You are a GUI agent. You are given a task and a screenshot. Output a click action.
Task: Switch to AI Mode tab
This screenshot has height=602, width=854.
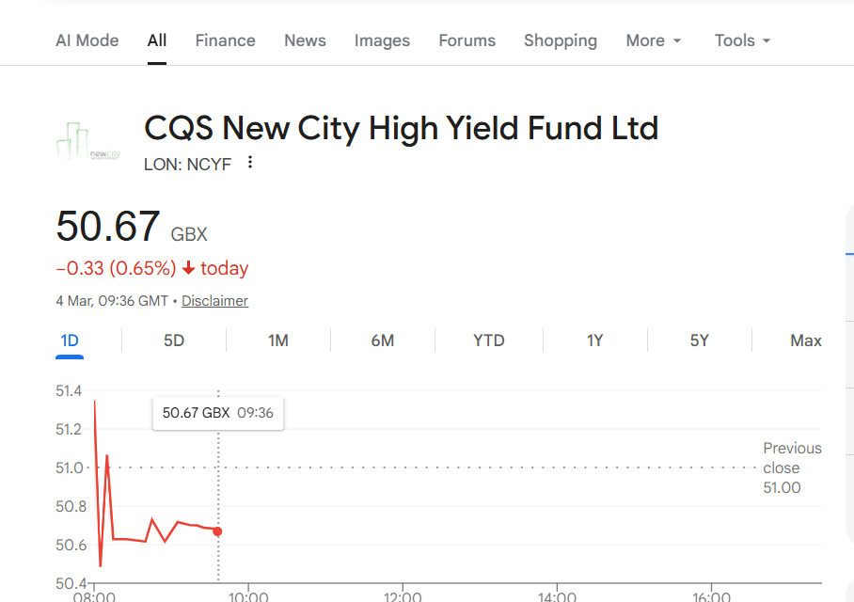[87, 40]
